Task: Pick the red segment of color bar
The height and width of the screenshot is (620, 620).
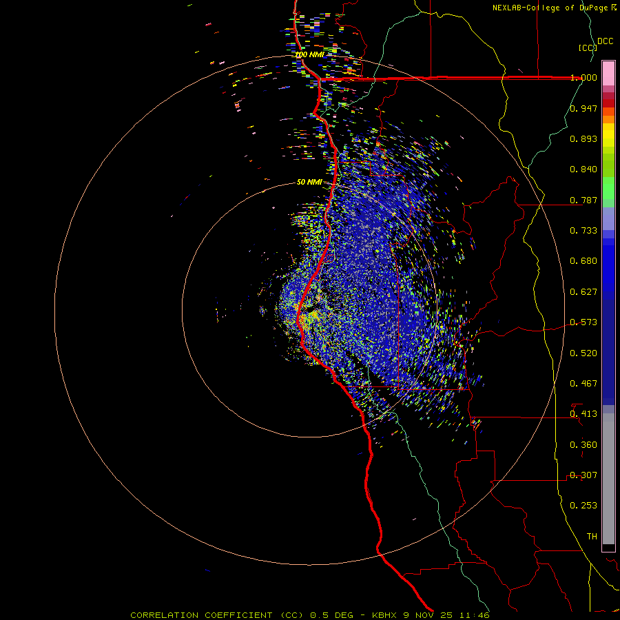Action: click(608, 103)
